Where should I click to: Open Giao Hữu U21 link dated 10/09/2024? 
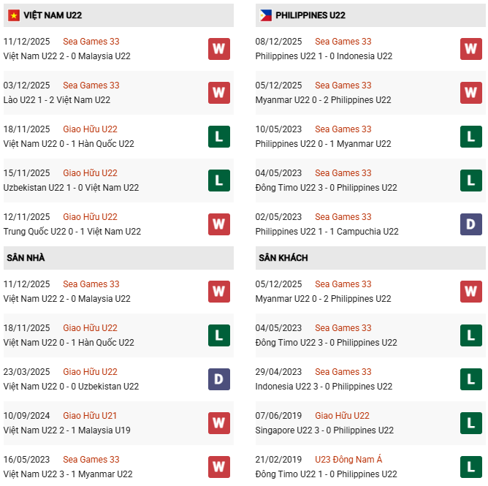pos(90,416)
